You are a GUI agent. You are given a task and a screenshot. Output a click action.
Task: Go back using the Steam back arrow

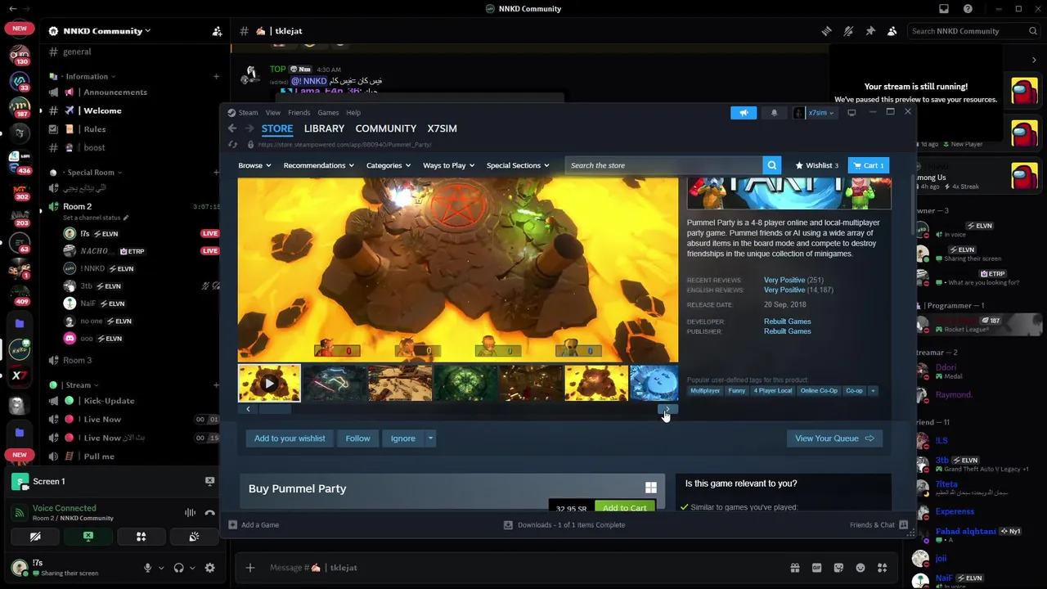(232, 128)
